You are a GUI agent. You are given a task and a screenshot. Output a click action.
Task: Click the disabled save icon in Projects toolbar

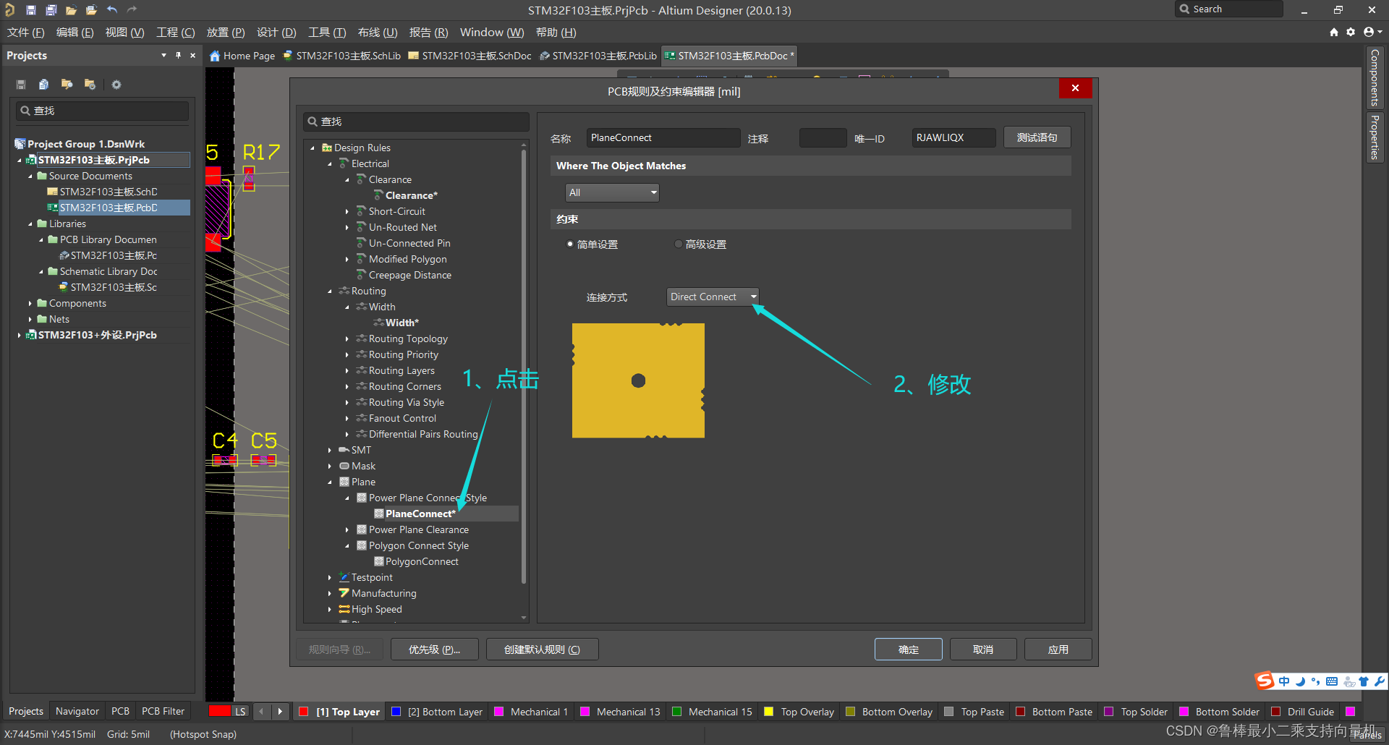pos(21,85)
